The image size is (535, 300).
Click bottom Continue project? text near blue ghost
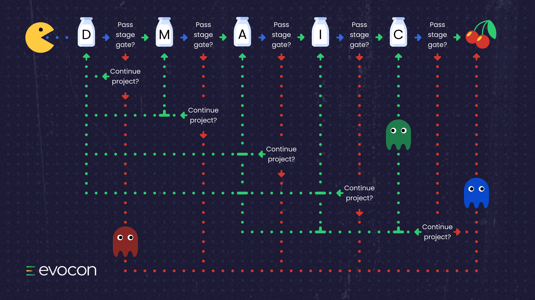tap(437, 232)
